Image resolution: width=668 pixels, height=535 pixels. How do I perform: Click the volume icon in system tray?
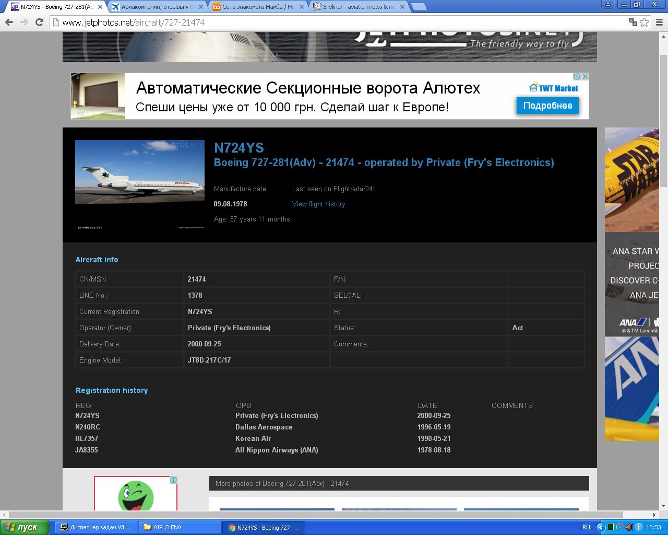(629, 527)
